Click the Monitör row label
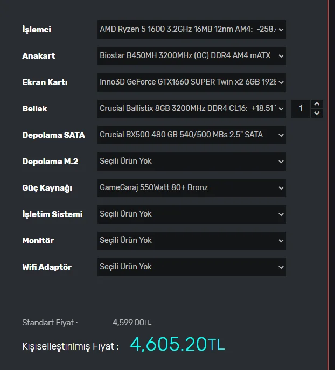The width and height of the screenshot is (335, 370). coord(38,241)
